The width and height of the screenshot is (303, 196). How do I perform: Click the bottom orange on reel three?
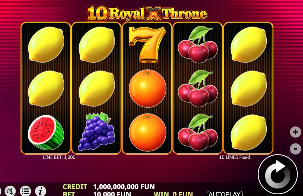pos(147,132)
